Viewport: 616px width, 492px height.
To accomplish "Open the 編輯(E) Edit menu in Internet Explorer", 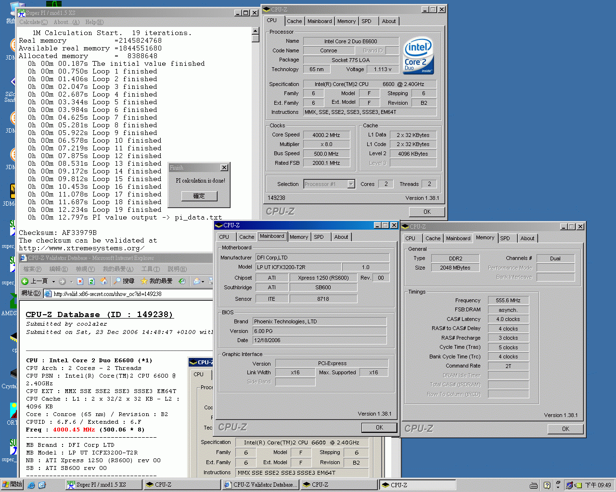I will point(59,269).
